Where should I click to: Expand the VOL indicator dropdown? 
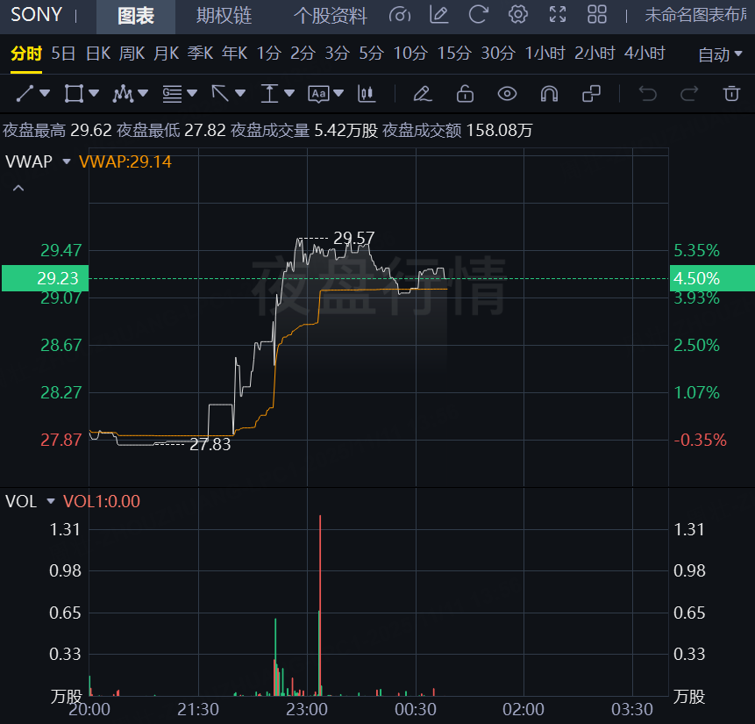(x=51, y=502)
